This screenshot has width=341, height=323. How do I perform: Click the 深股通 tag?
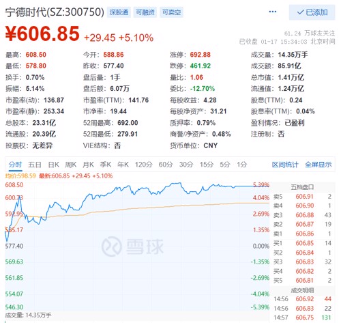click(x=119, y=12)
